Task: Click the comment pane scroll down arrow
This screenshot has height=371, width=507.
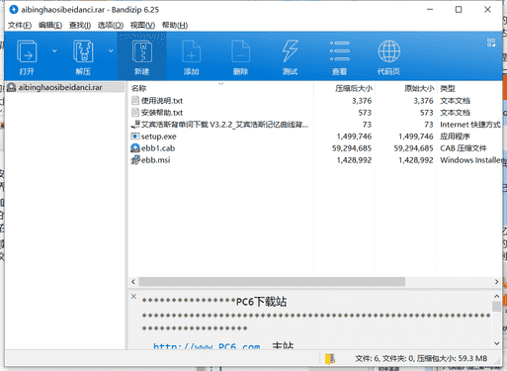Action: click(x=497, y=343)
